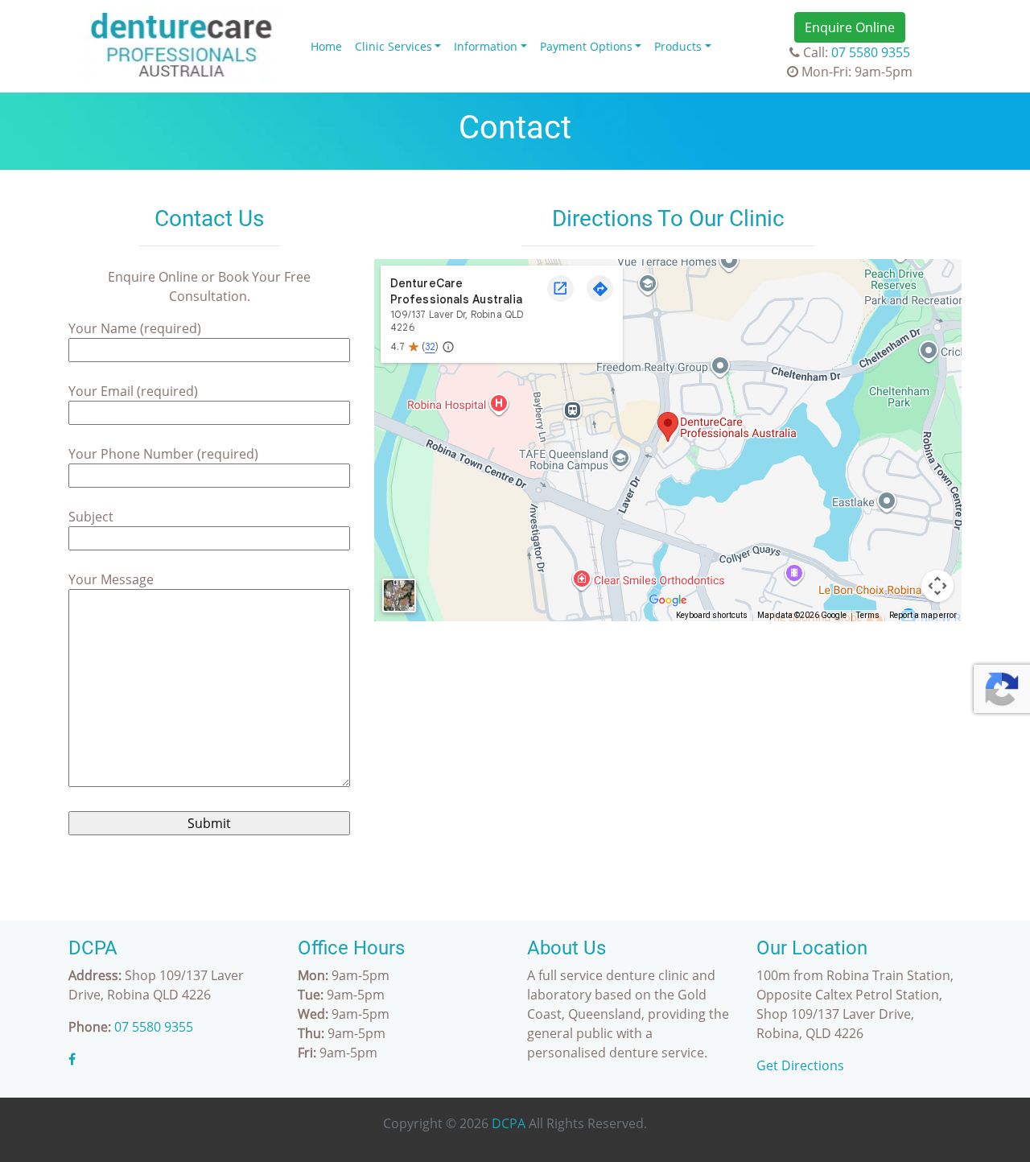
Task: Click the DCPA copyright link
Action: pos(509,1123)
